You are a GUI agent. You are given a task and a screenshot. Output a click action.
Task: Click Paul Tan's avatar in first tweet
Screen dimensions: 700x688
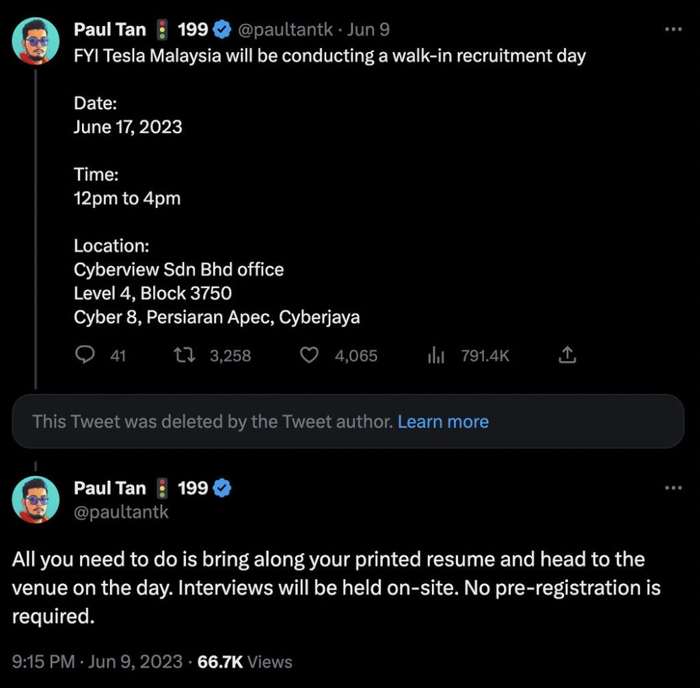point(36,41)
